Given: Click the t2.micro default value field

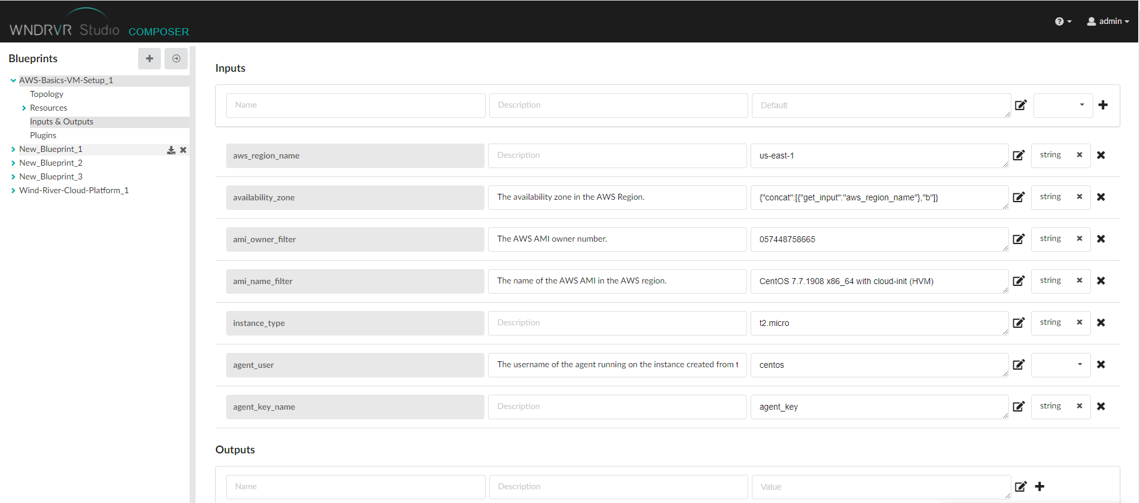Looking at the screenshot, I should pyautogui.click(x=880, y=323).
